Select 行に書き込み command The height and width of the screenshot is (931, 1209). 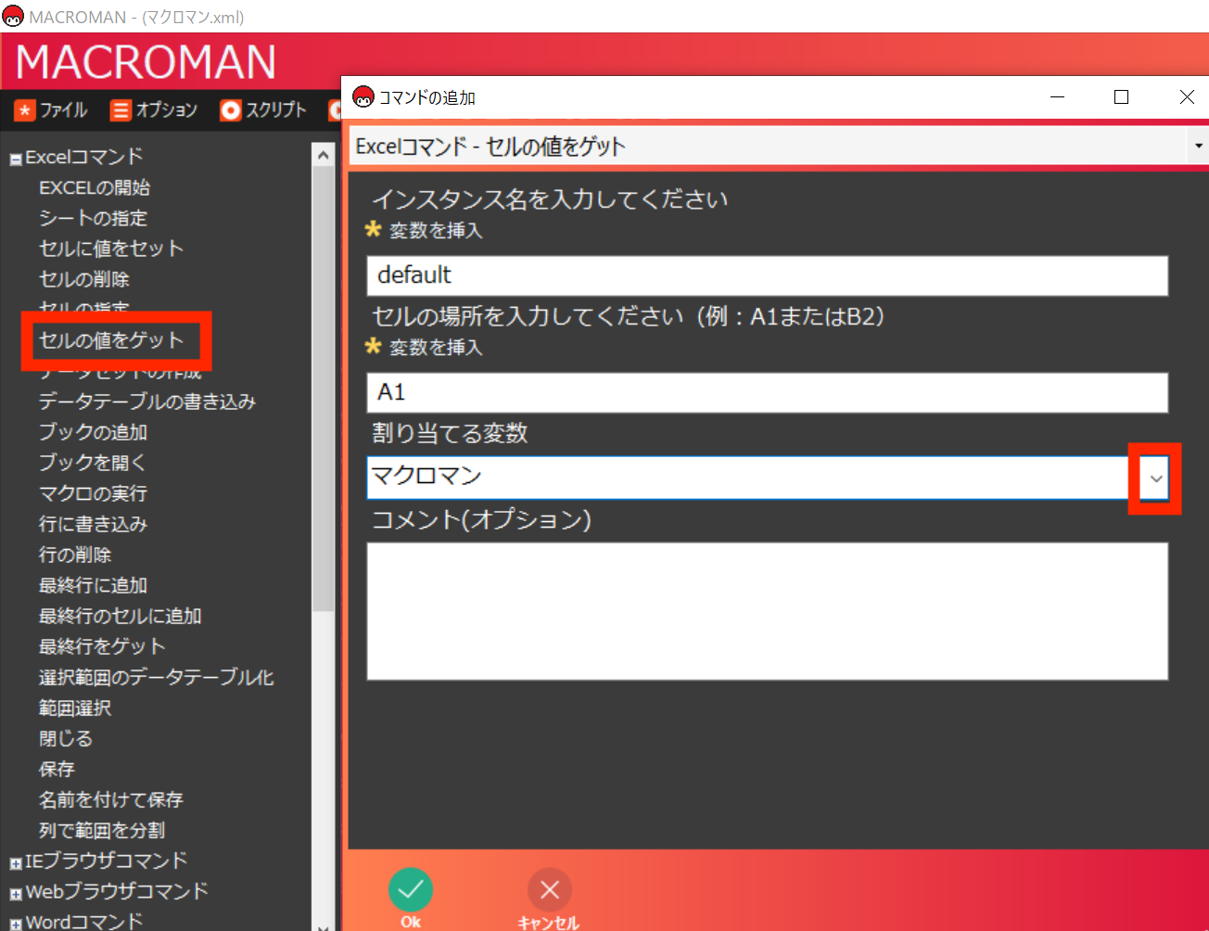(93, 524)
